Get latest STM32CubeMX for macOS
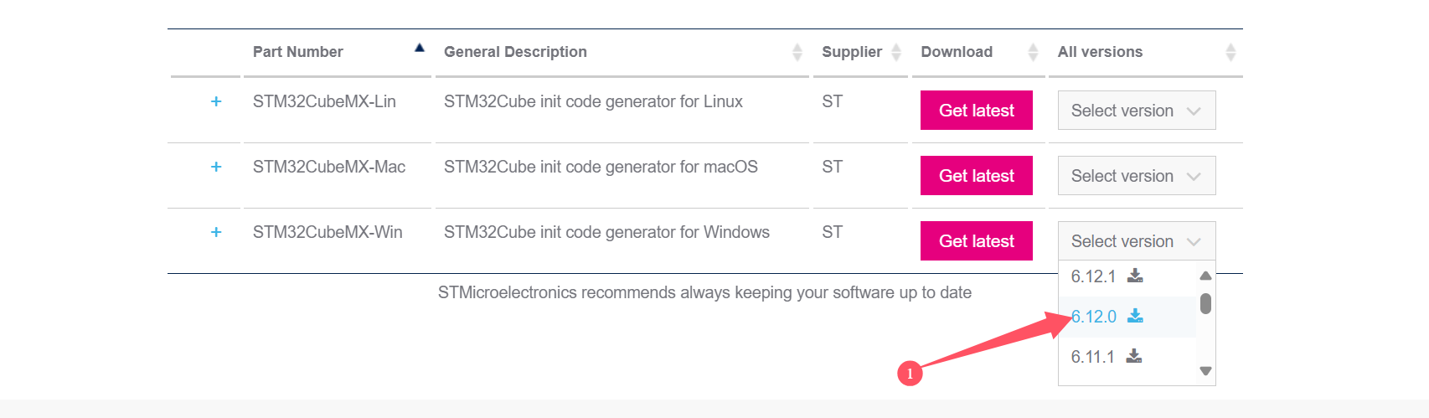The height and width of the screenshot is (418, 1429). (x=976, y=176)
